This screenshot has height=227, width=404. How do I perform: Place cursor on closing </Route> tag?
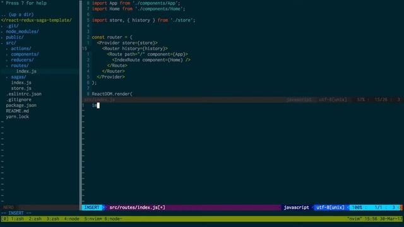point(117,66)
